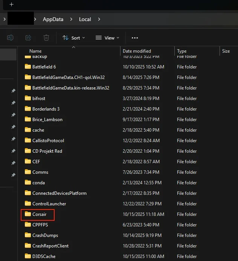238x261 pixels.
Task: Add a new tab with the plus button
Action: [x=11, y=5]
